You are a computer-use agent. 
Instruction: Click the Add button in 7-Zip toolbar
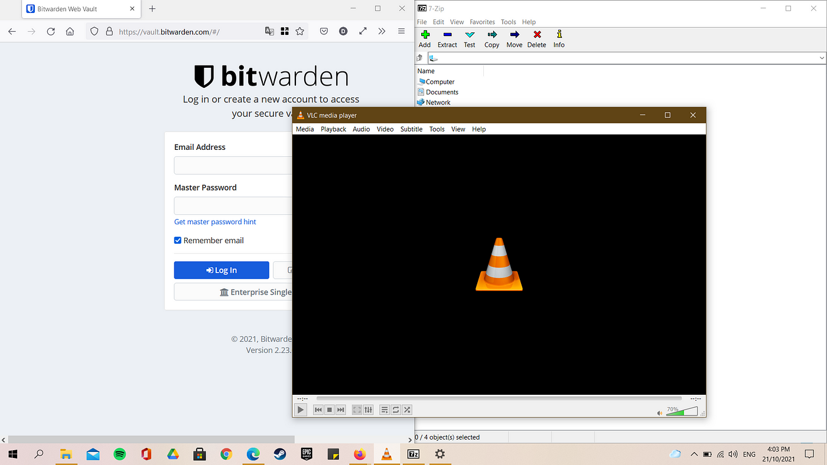click(425, 39)
